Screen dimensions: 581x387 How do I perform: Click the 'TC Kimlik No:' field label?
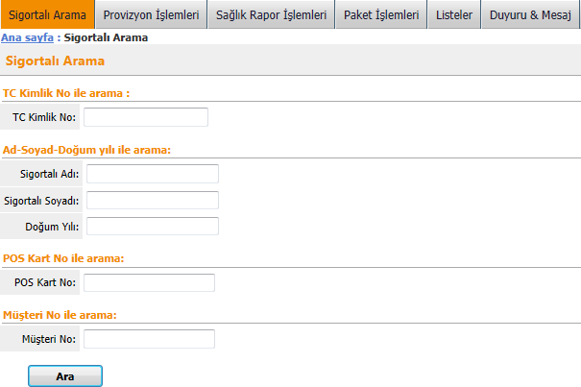tap(44, 117)
